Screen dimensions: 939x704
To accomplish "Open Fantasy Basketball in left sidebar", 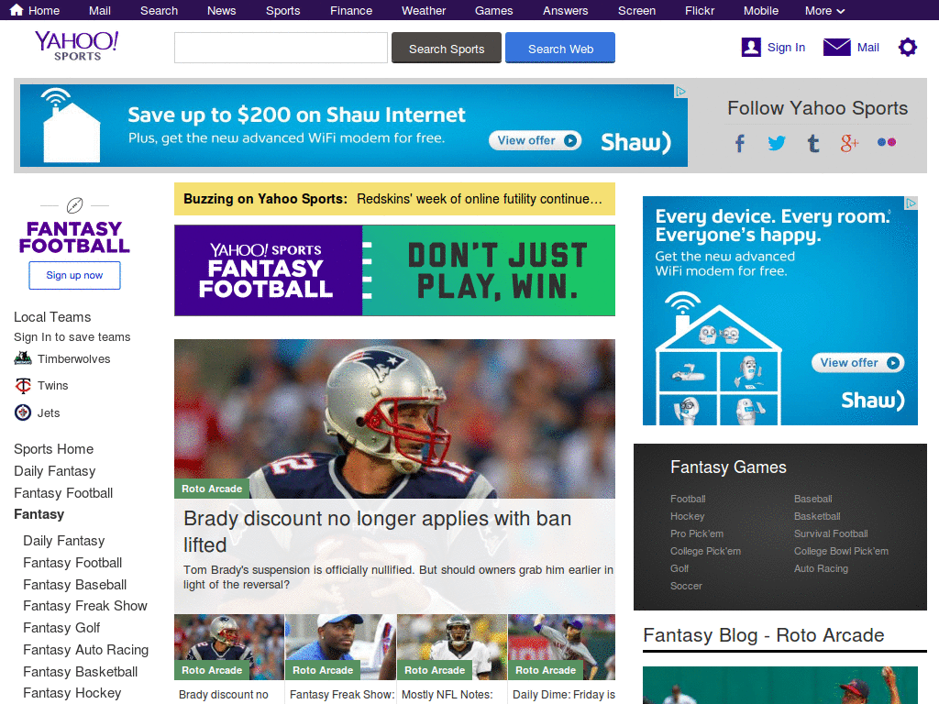I will (81, 672).
